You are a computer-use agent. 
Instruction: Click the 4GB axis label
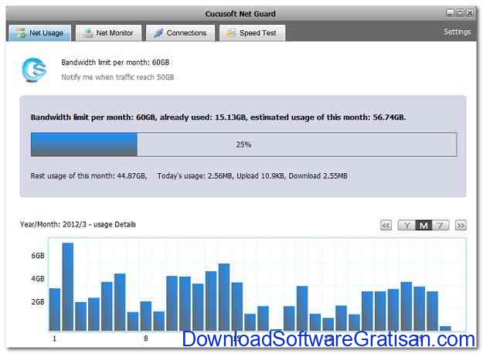pyautogui.click(x=38, y=279)
